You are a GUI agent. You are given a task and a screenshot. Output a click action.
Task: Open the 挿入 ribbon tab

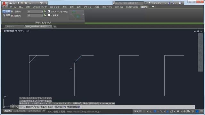pyautogui.click(x=21, y=7)
